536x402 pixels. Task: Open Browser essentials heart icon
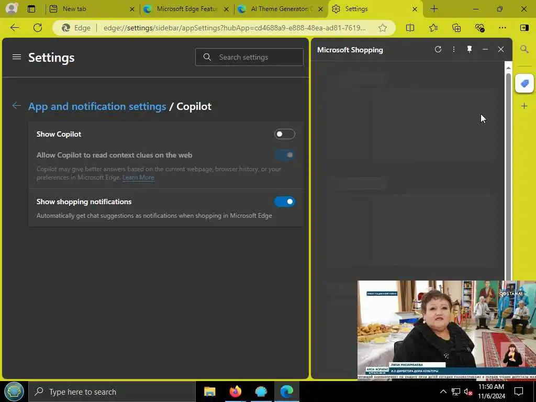[x=479, y=28]
